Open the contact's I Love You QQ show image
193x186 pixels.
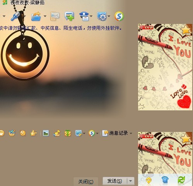(165, 67)
